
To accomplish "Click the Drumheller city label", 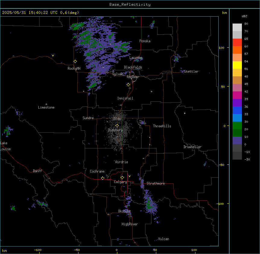I will point(192,147).
